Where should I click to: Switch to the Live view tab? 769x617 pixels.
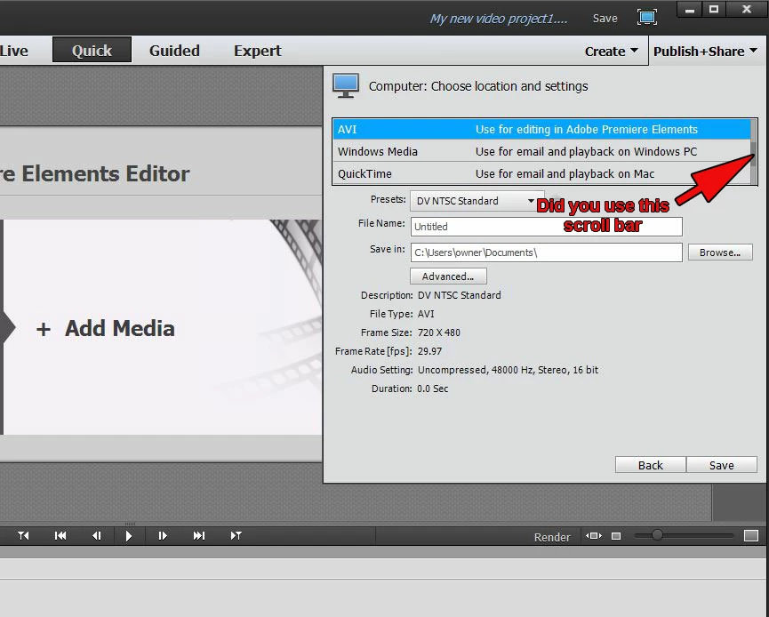pyautogui.click(x=14, y=51)
